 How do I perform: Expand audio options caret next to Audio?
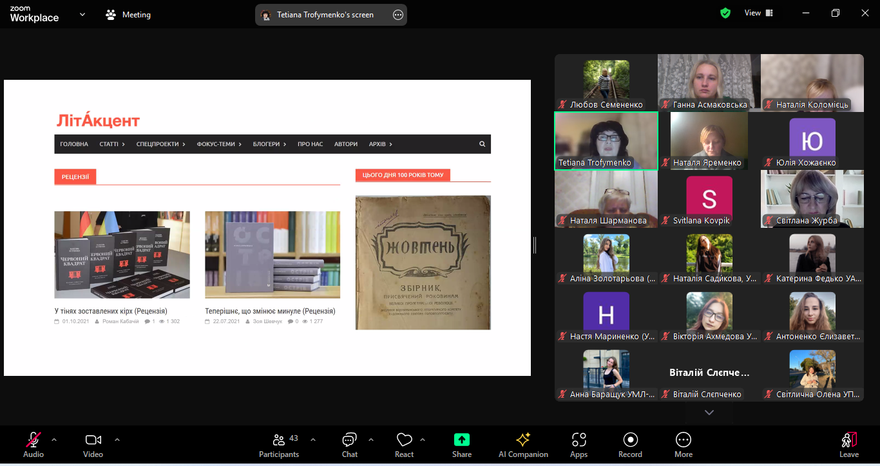54,440
